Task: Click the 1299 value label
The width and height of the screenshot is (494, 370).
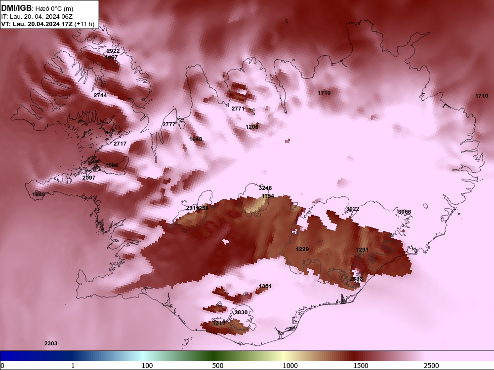Action: [x=302, y=249]
